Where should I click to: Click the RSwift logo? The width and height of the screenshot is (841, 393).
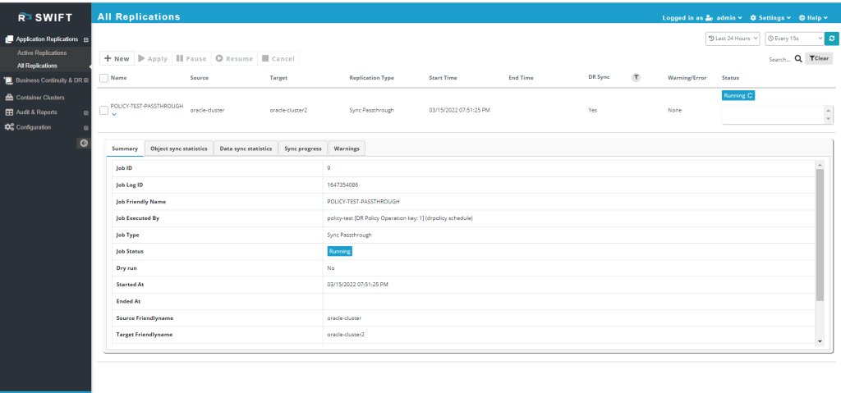(45, 17)
